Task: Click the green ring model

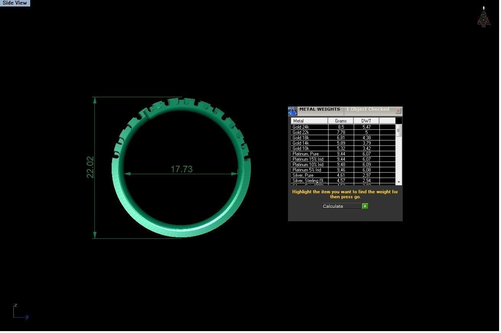Action: pos(181,231)
